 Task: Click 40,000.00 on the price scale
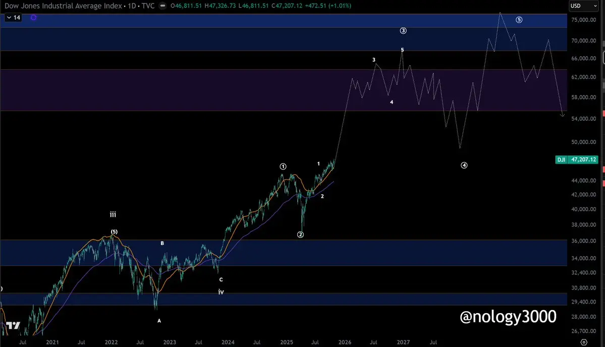pyautogui.click(x=584, y=209)
